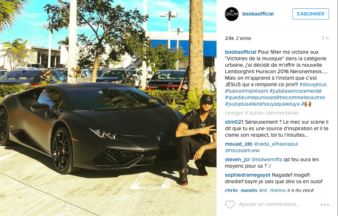Visit commenter slim021's profile

pyautogui.click(x=234, y=122)
